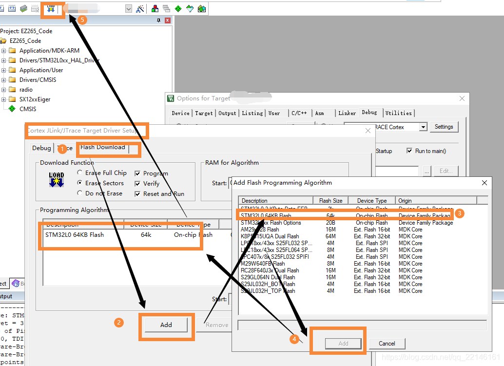Expand the Application/User folder
504x366 pixels.
(3, 70)
